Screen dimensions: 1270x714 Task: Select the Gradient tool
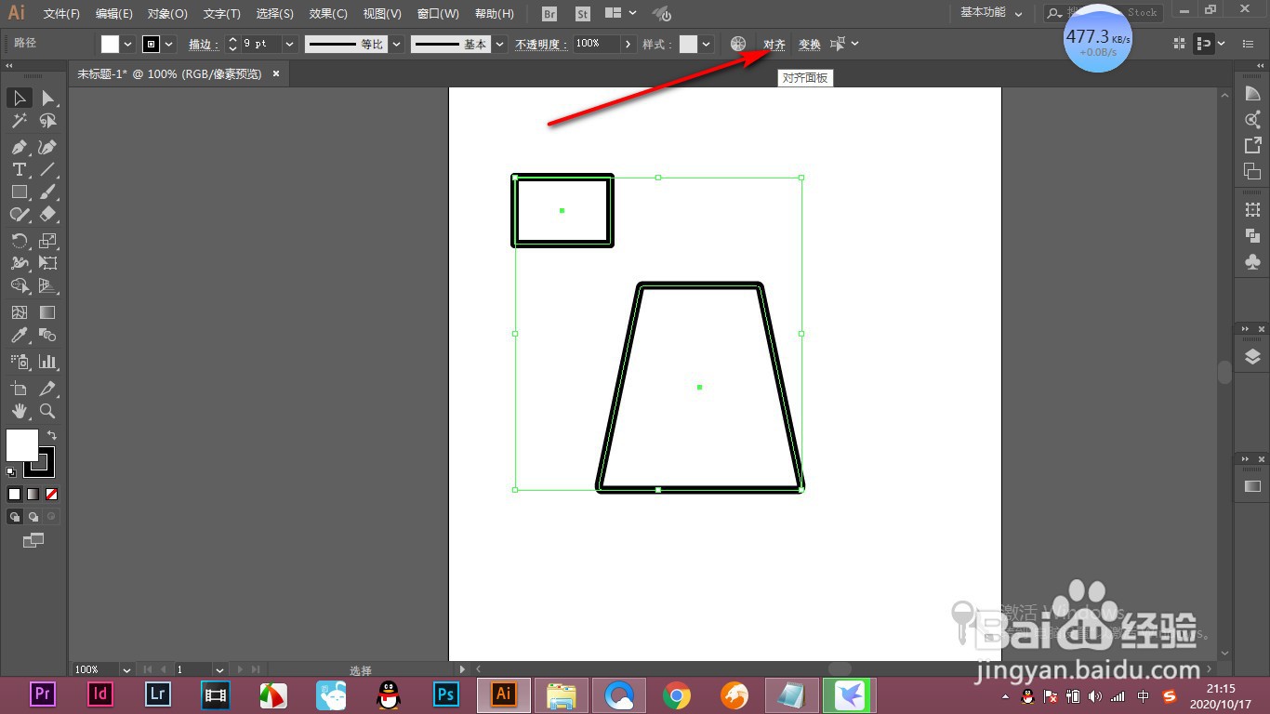point(47,312)
